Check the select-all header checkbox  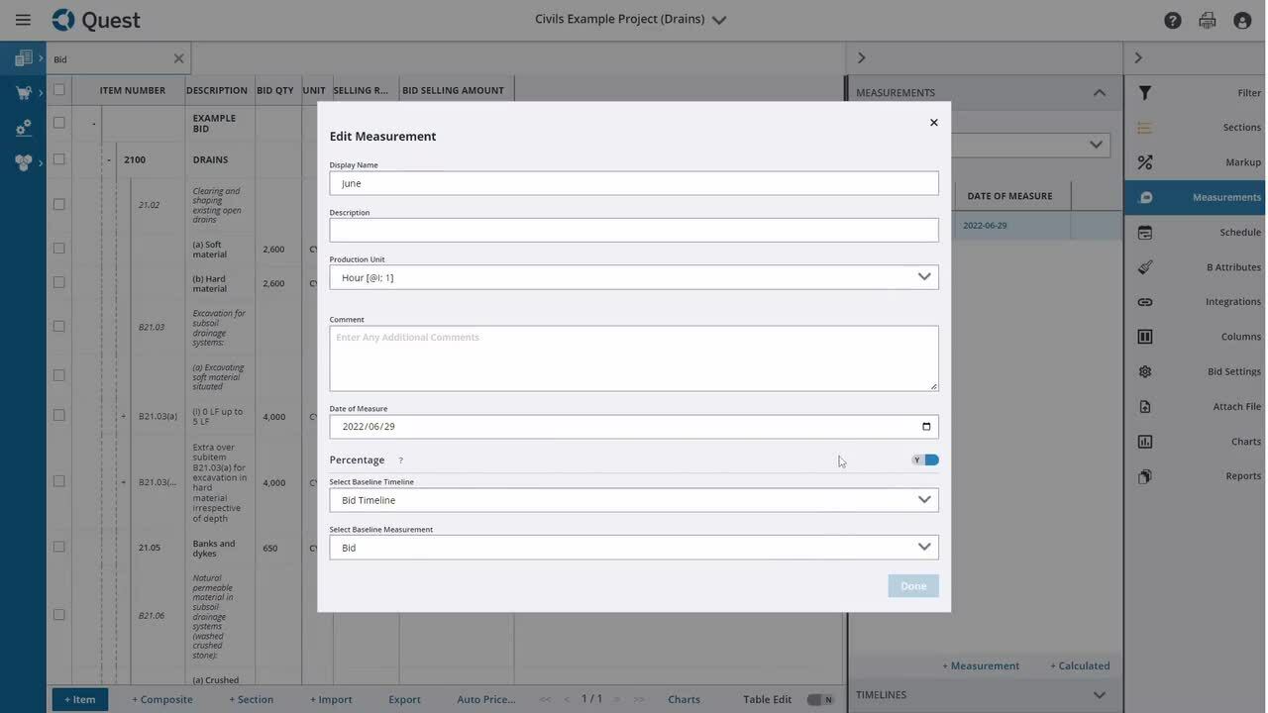58,90
